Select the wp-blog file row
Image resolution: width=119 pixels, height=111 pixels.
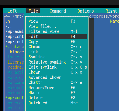point(15,77)
